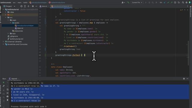192x108 pixels.
Task: Go to previous highlighted error arrow
Action: point(185,10)
